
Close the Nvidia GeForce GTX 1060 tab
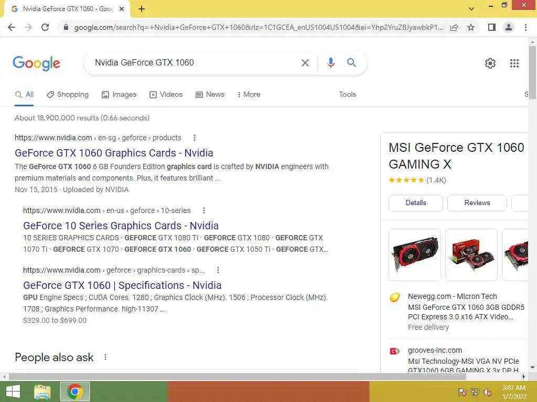[122, 9]
